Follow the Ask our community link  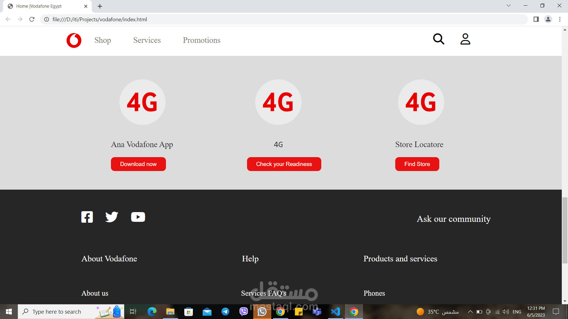(454, 219)
